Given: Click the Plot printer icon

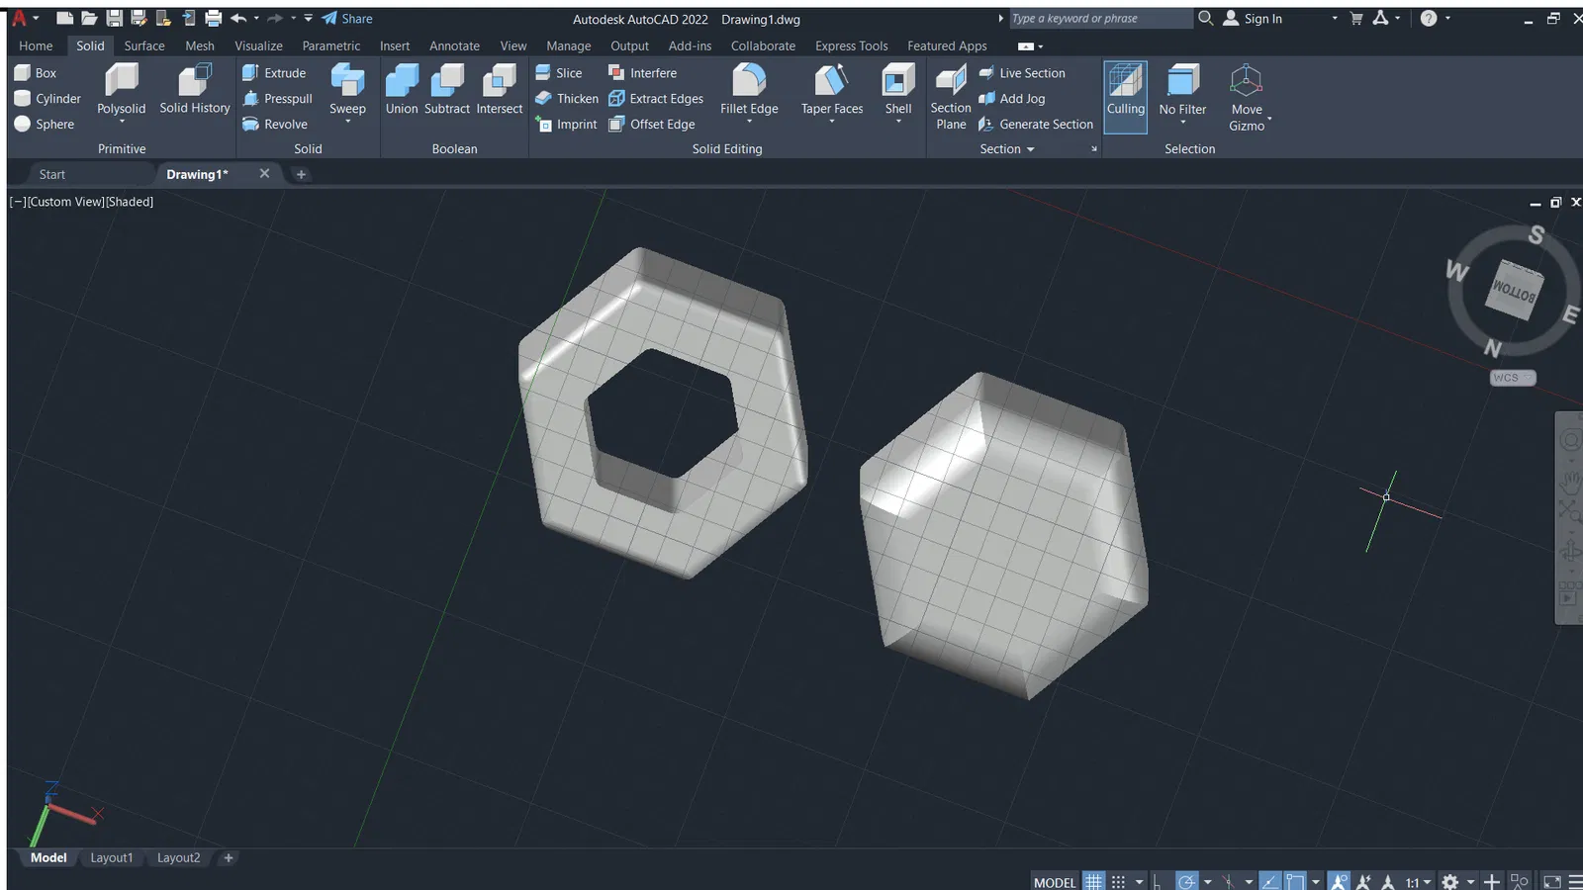Looking at the screenshot, I should pyautogui.click(x=213, y=19).
